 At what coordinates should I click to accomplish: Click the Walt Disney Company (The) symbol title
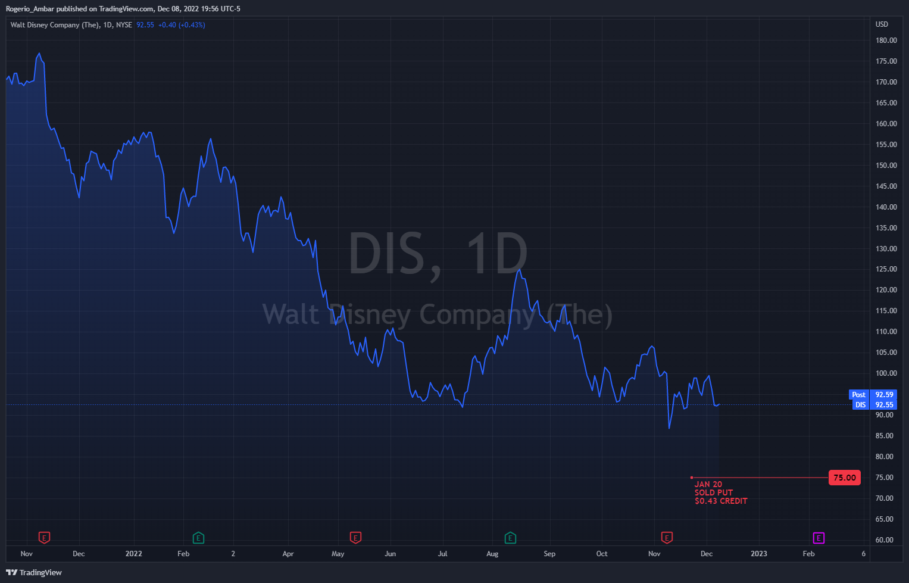(55, 25)
